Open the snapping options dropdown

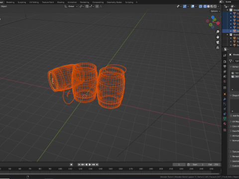pos(92,6)
